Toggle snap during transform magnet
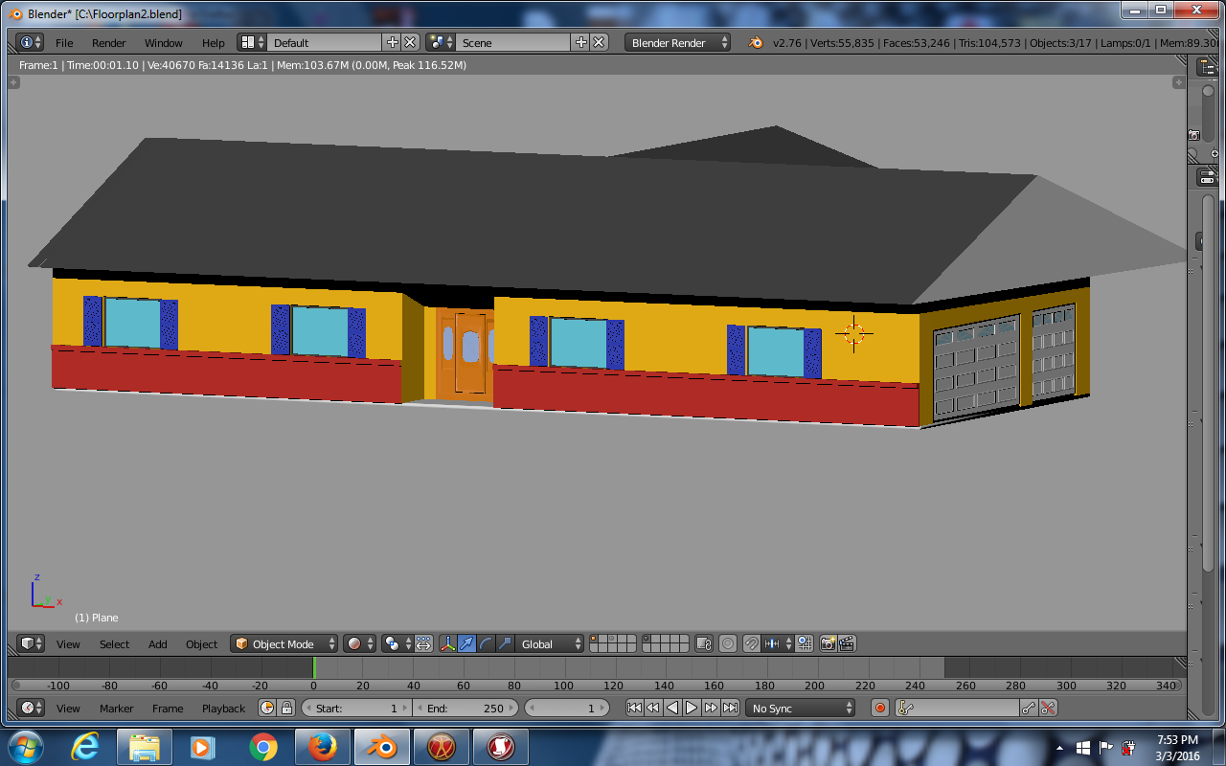 (752, 643)
